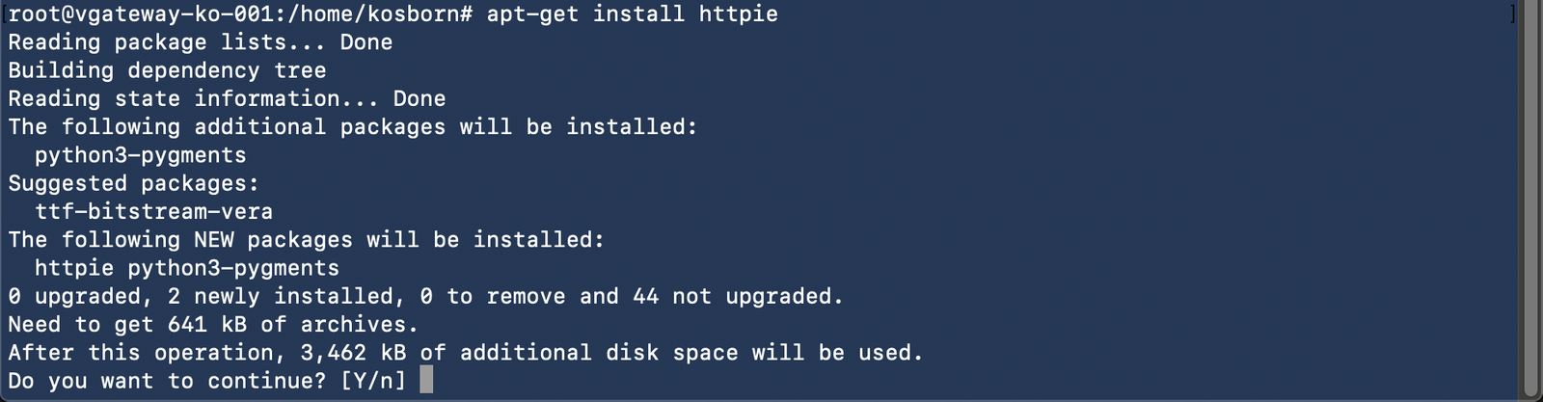Click the root@vgateway-ko-001 shell prompt
The width and height of the screenshot is (1543, 402).
click(141, 13)
